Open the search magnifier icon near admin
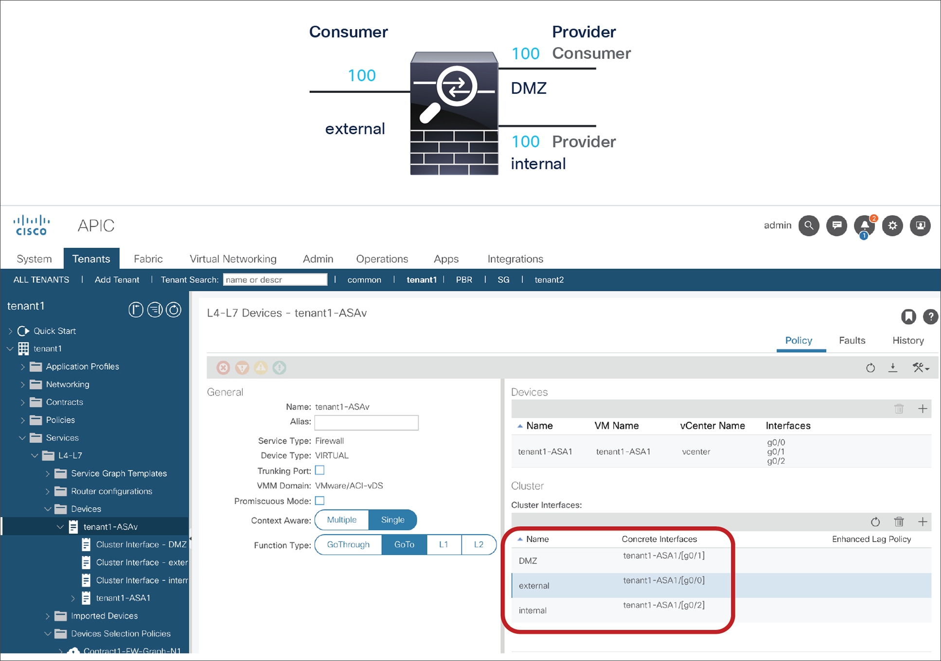 809,226
